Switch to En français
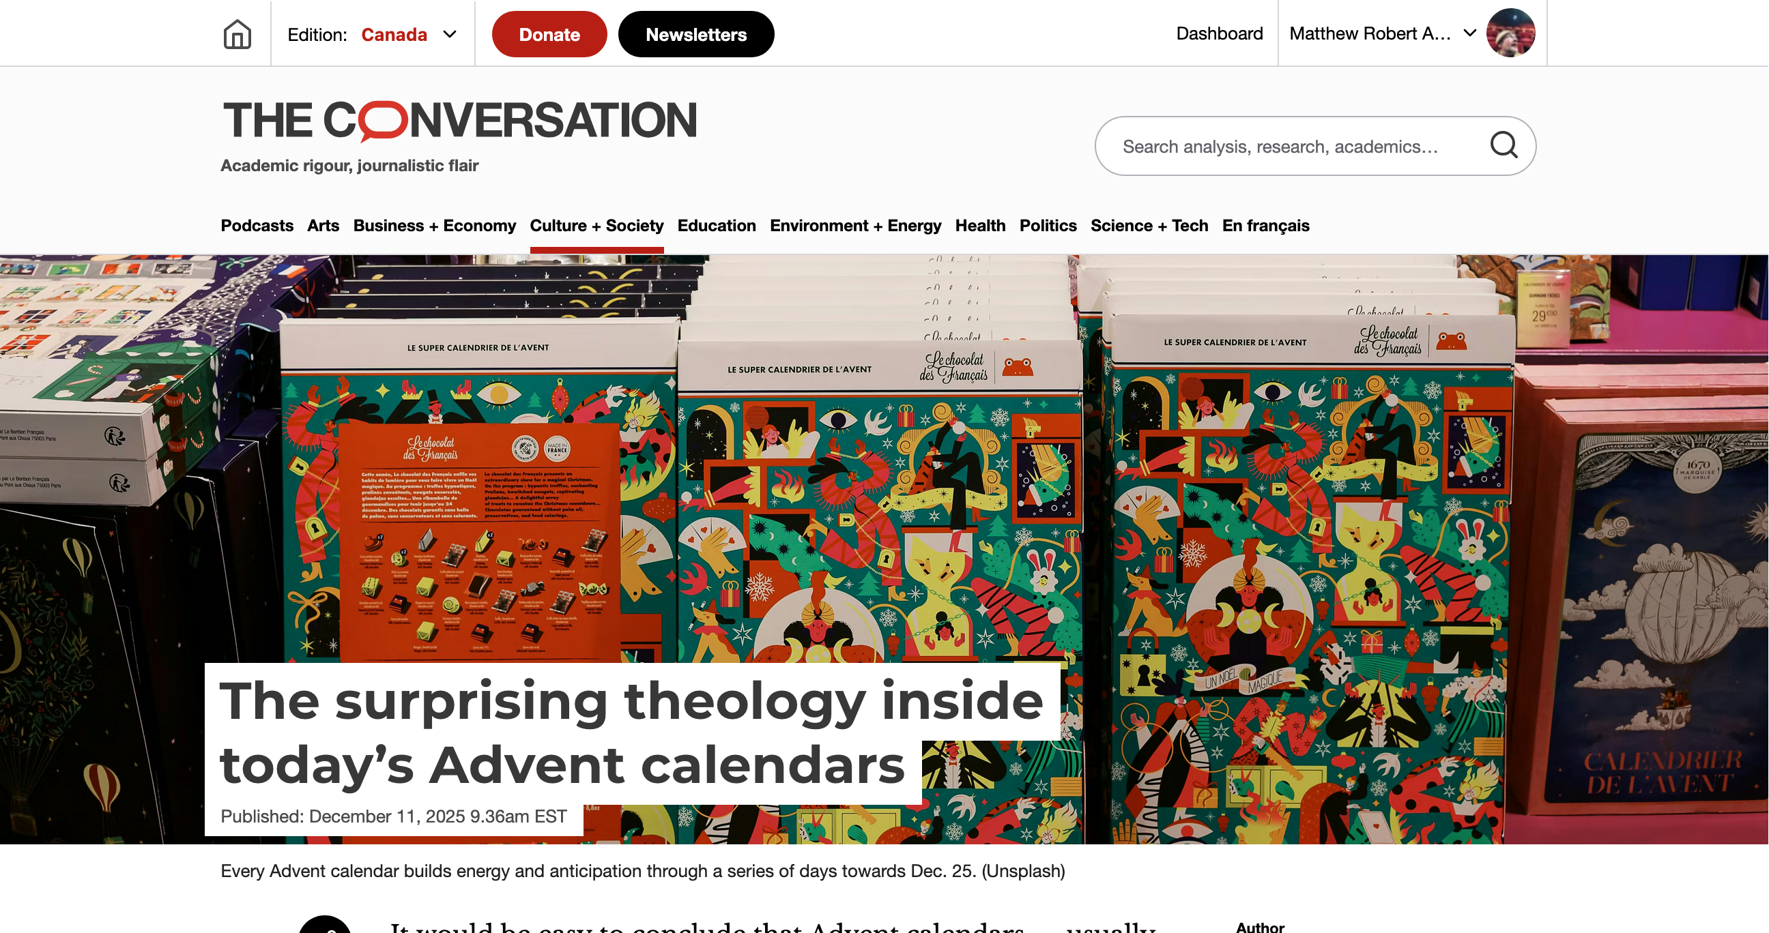Image resolution: width=1769 pixels, height=933 pixels. [x=1265, y=226]
